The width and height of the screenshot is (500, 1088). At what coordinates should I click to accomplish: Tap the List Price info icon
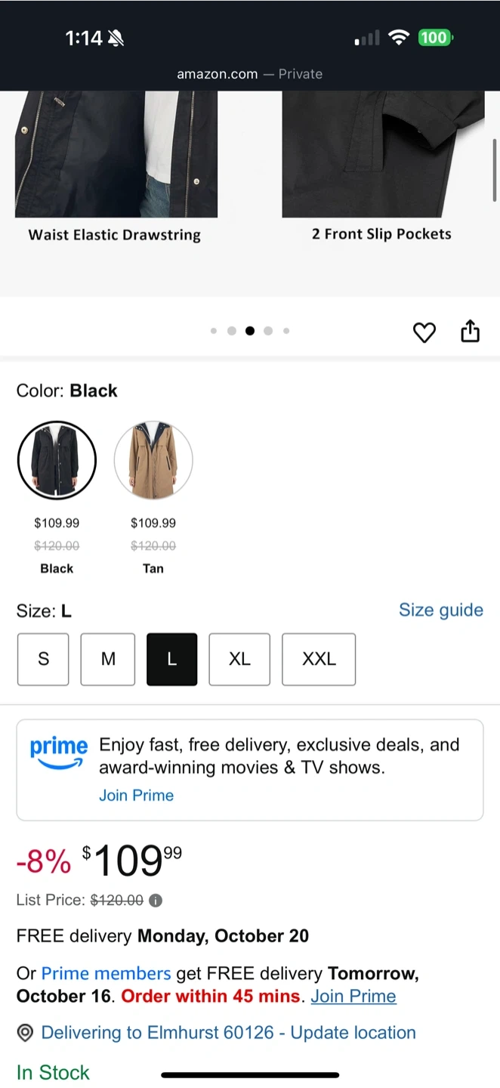(156, 900)
